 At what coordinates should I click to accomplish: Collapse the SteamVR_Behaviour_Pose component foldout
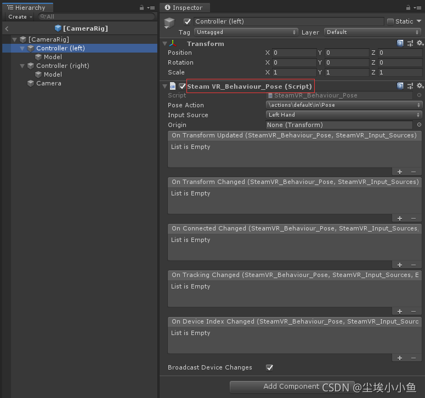tap(165, 86)
